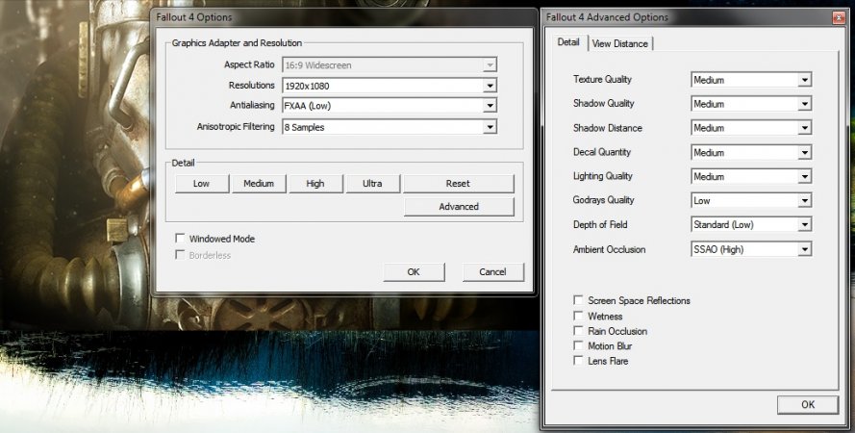Click OK in the Advanced Options window
This screenshot has width=855, height=433.
pyautogui.click(x=808, y=405)
